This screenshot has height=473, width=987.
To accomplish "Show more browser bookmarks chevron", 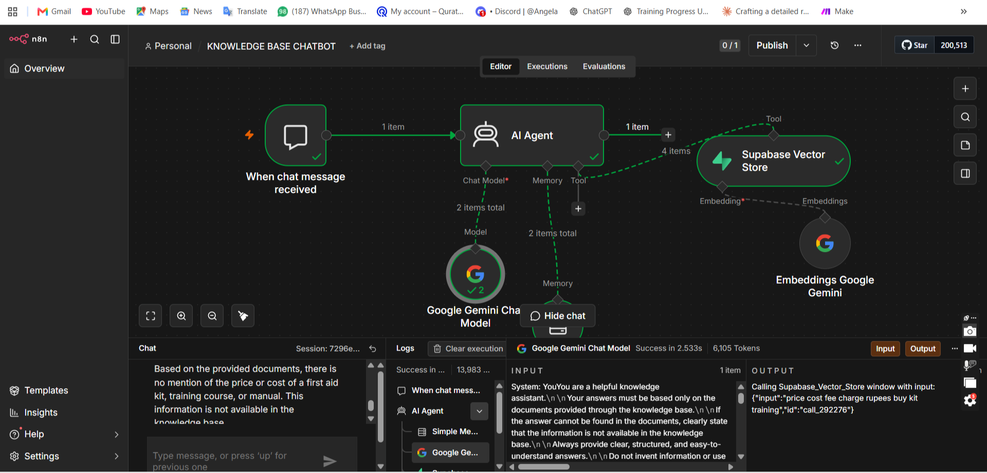I will point(963,11).
